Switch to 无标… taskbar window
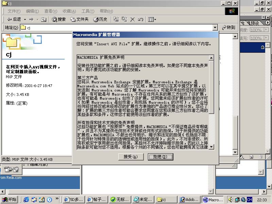The image size is (272, 204). click(x=120, y=200)
